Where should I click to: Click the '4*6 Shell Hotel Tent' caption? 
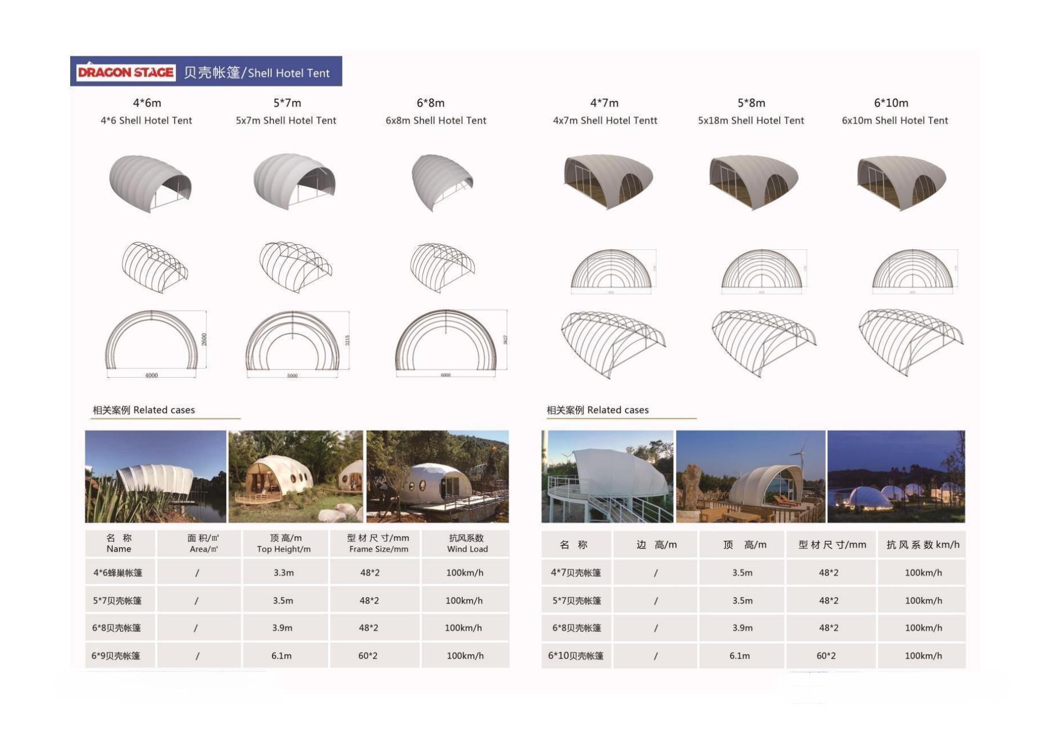(146, 120)
